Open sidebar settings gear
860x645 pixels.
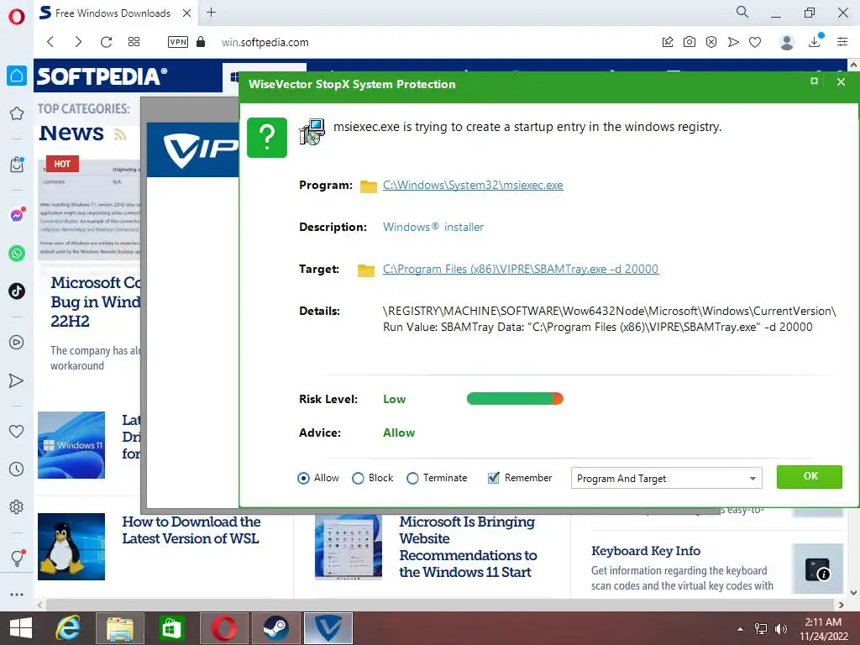[17, 506]
